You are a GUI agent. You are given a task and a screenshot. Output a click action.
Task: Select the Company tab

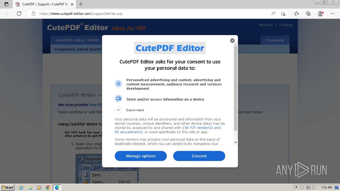tap(275, 40)
